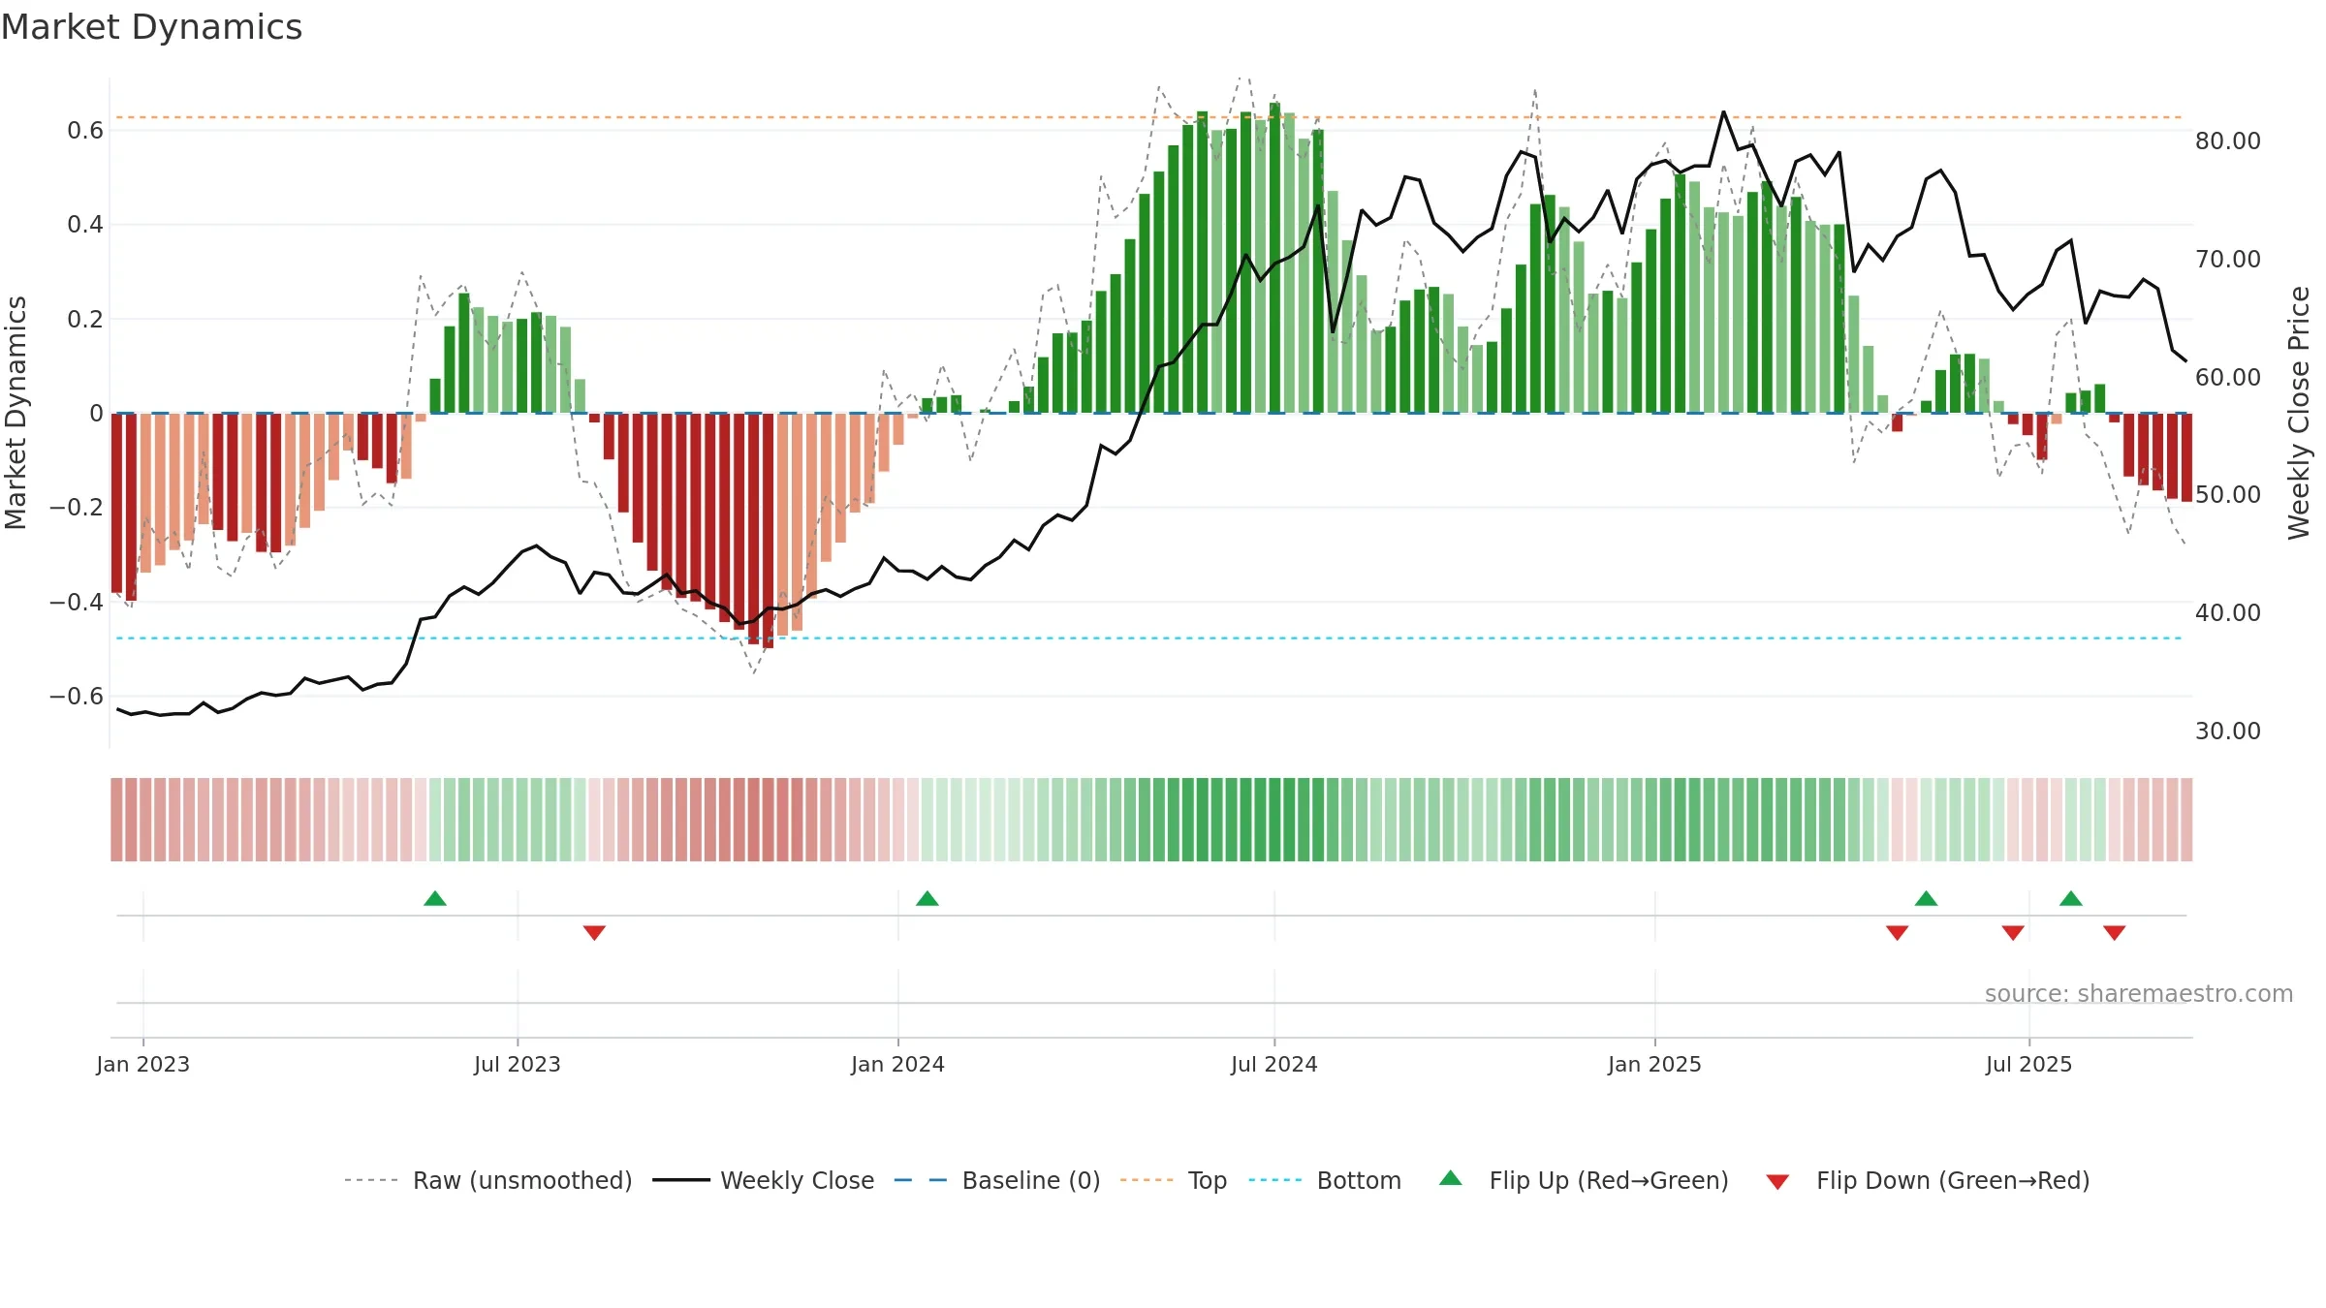
Task: Click the Weekly Close Price axis title
Action: point(2299,413)
